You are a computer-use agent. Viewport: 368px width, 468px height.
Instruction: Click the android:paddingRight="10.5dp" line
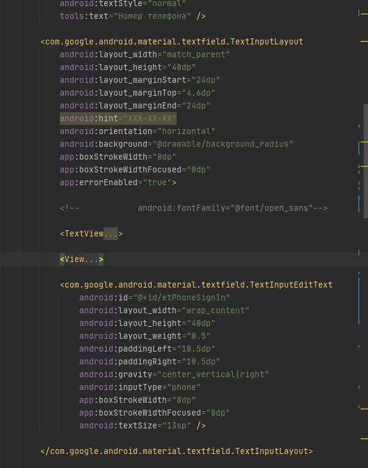click(149, 362)
